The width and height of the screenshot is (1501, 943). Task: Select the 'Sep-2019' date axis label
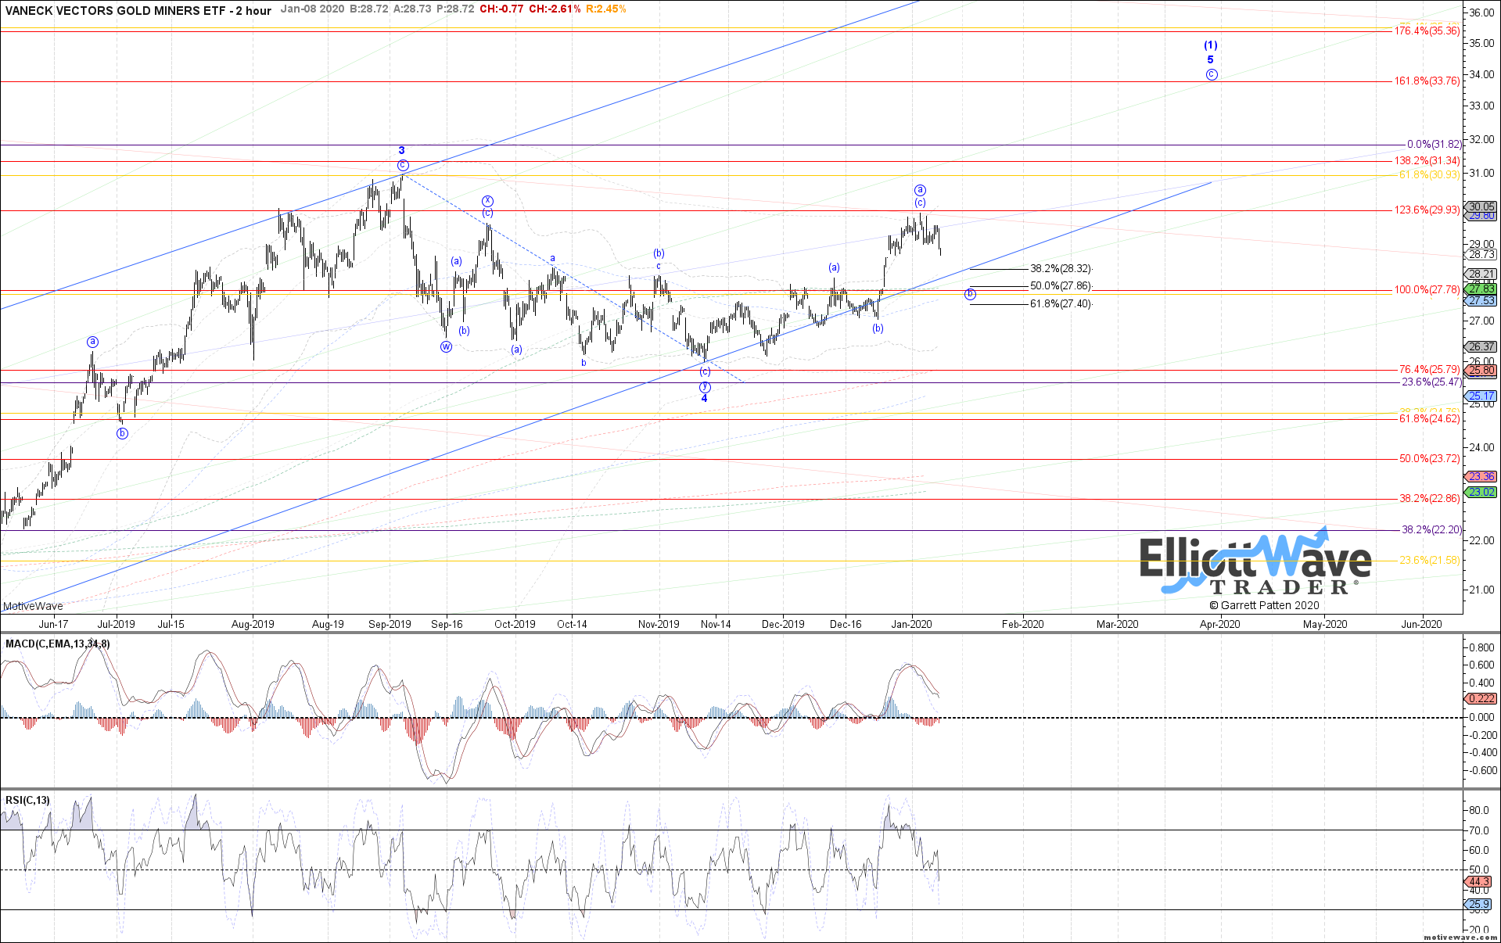(x=390, y=624)
